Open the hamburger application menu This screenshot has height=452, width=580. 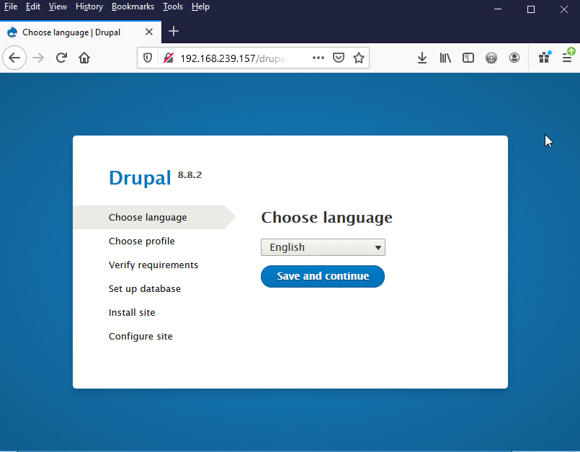(x=567, y=58)
